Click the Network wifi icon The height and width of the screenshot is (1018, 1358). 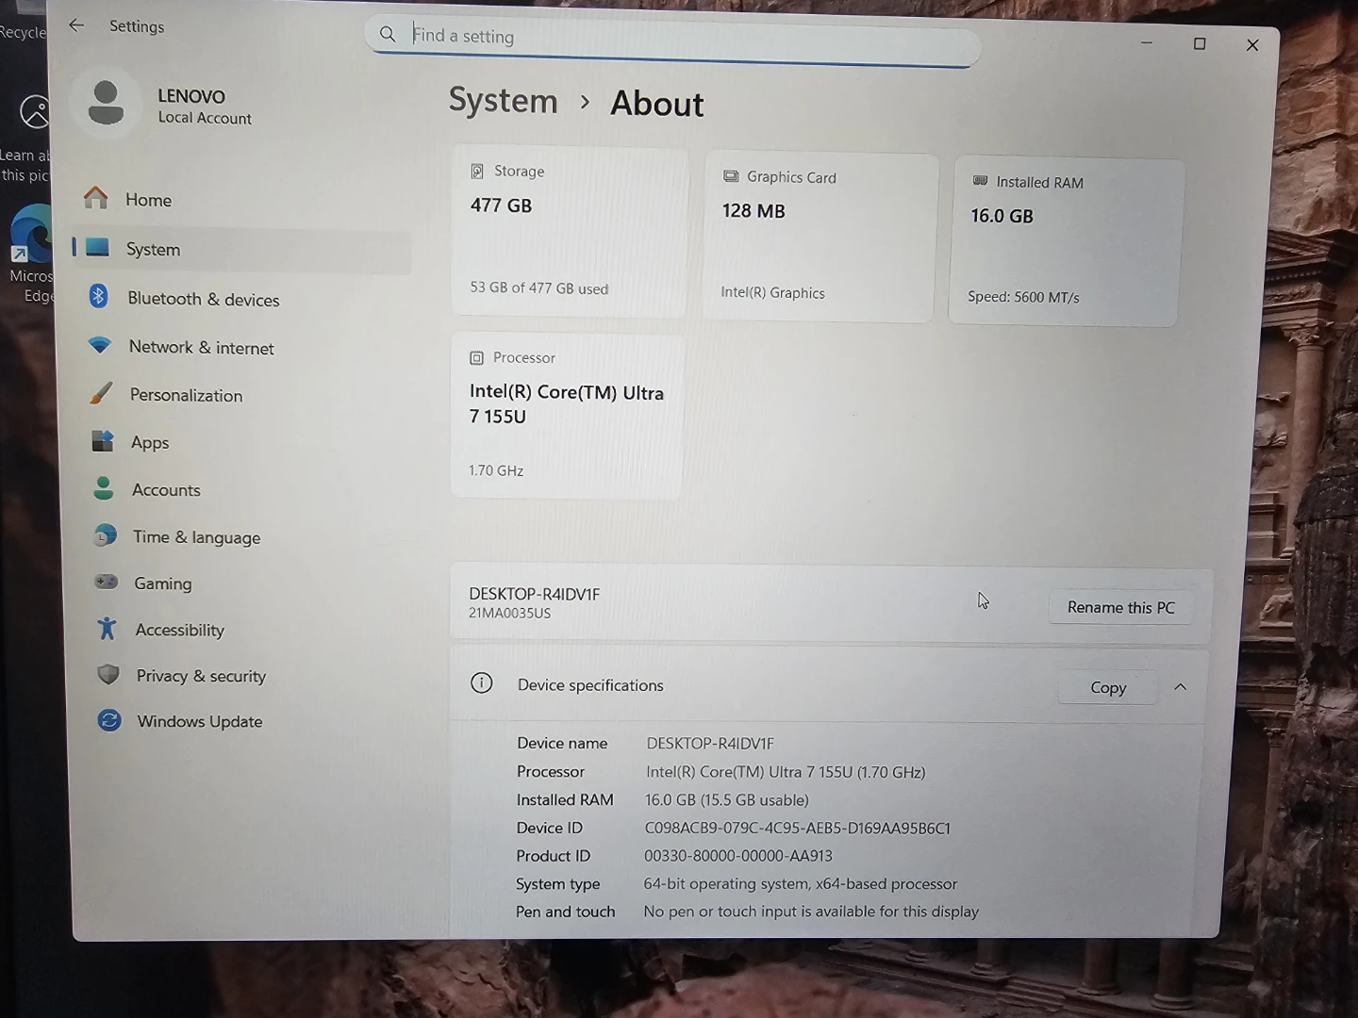pos(99,345)
